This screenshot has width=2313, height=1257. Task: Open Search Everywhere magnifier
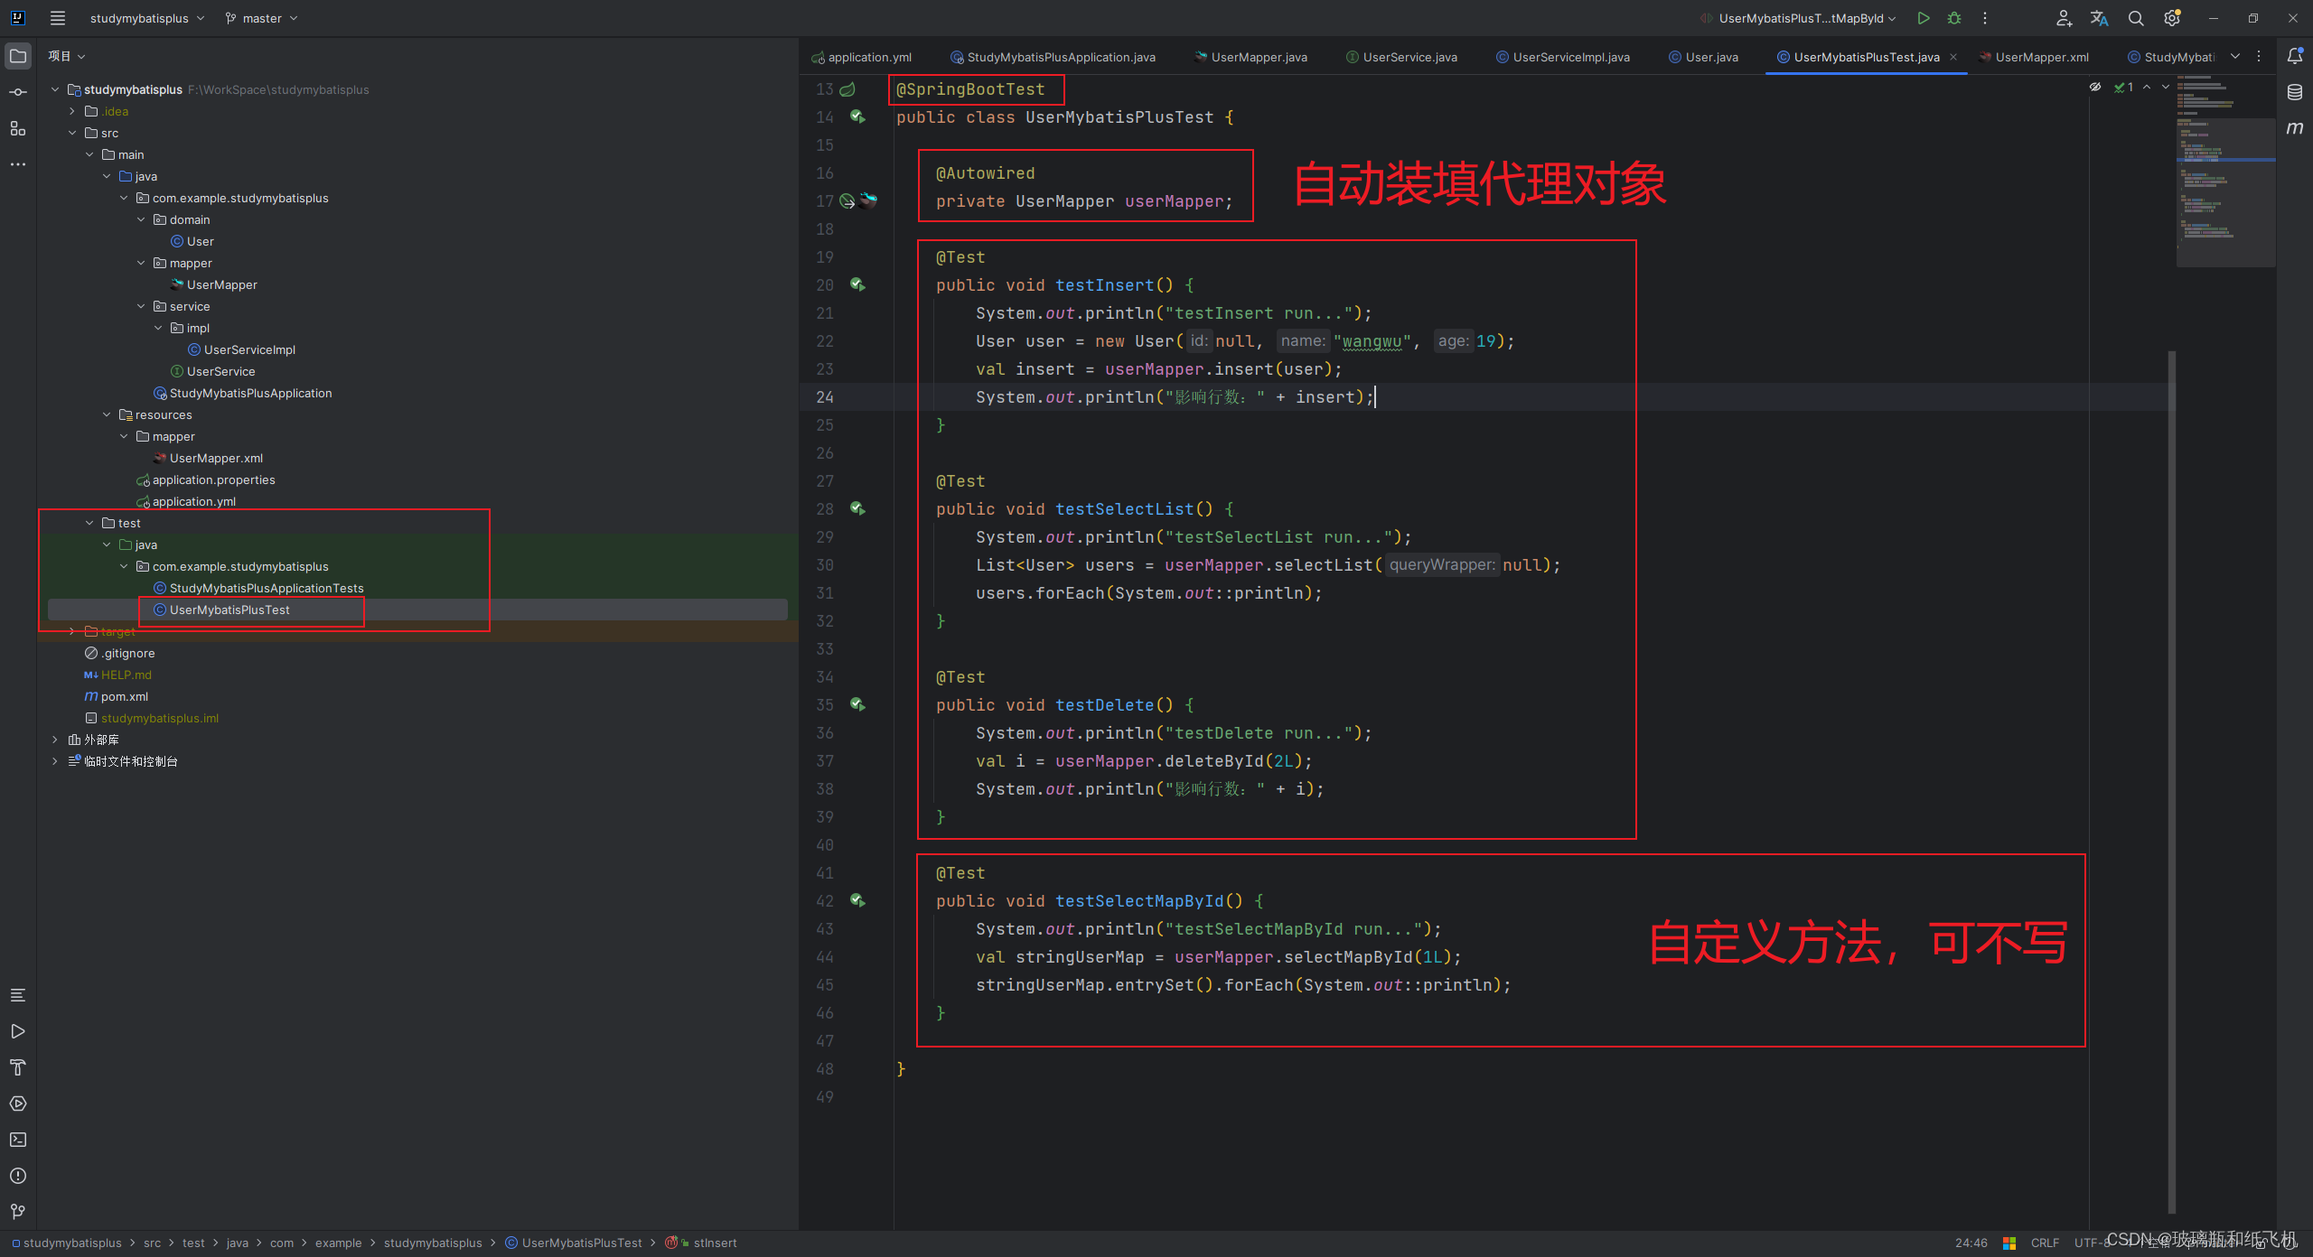pos(2136,18)
